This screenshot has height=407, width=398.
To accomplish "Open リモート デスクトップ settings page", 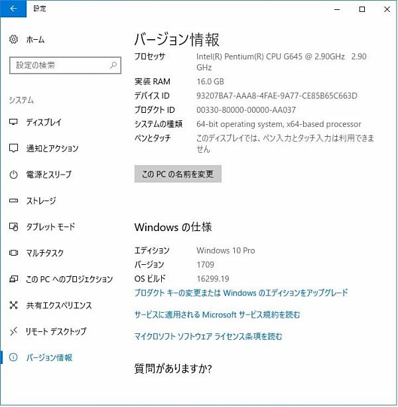I will coord(56,331).
